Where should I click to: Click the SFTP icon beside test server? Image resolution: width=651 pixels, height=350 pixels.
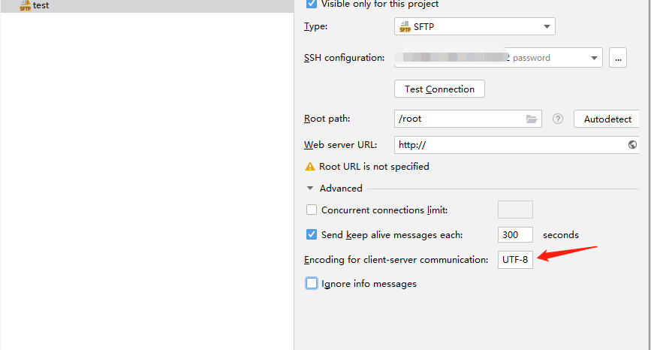click(25, 5)
